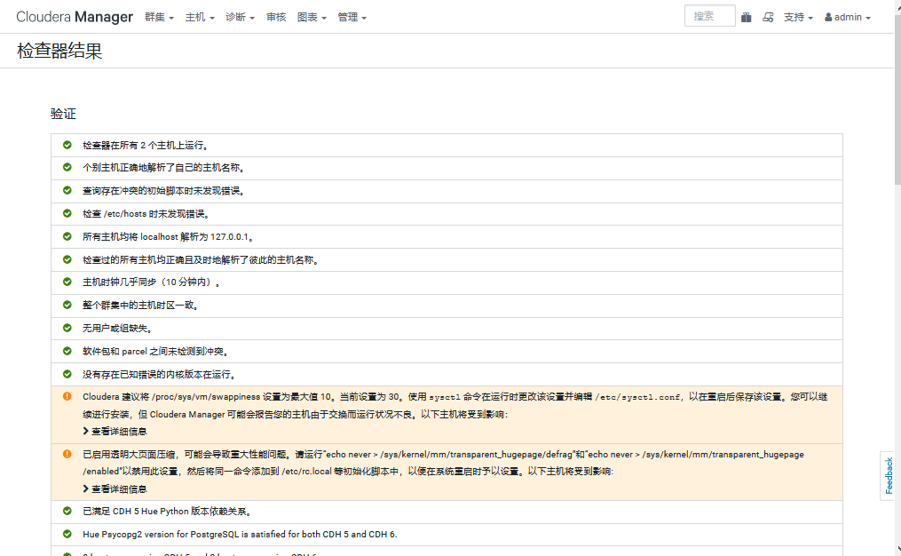This screenshot has height=556, width=901.
Task: Click the green check on the first inspector row
Action: click(x=65, y=144)
